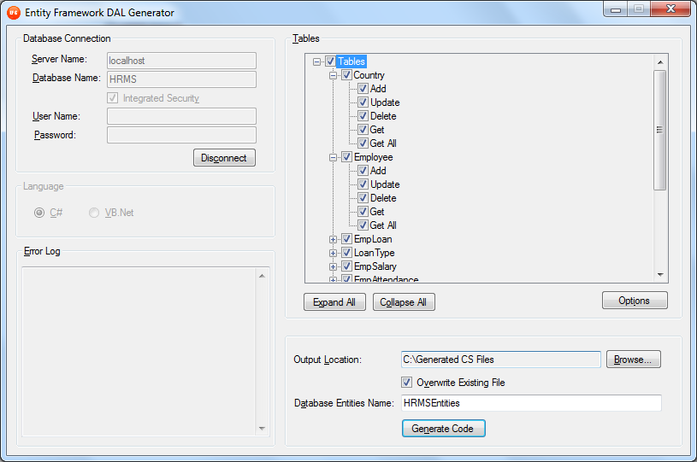Click the Tables tree scroll up arrow

(x=660, y=61)
